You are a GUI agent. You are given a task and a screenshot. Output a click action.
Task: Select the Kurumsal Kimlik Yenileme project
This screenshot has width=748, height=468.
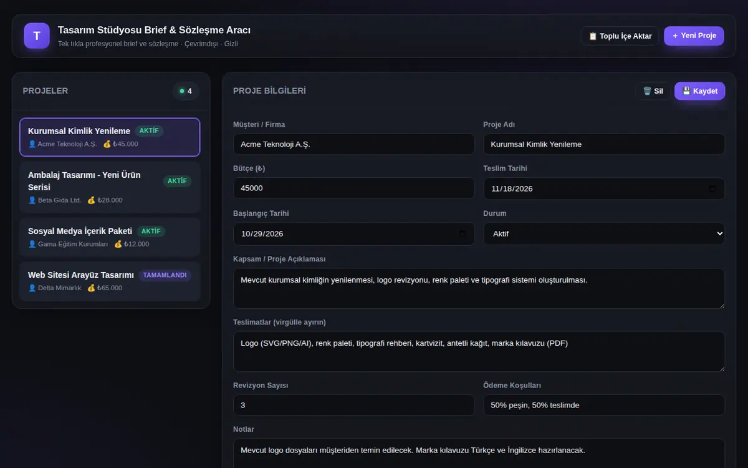click(110, 137)
